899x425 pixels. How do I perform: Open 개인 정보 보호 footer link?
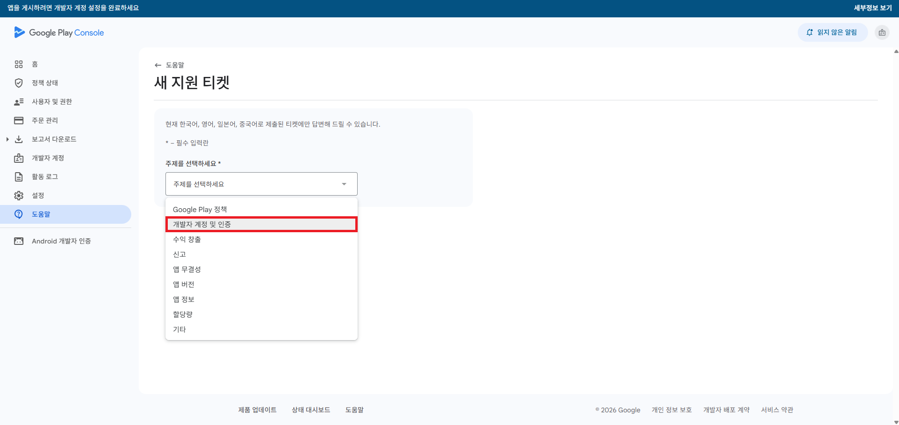[x=672, y=410]
